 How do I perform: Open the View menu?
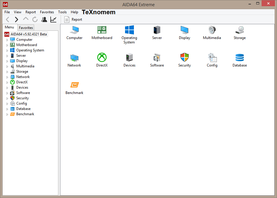point(17,12)
